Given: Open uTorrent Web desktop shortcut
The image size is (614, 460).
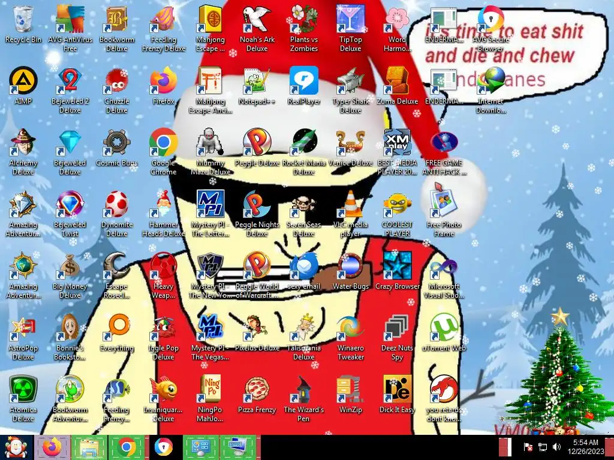Looking at the screenshot, I should (444, 333).
